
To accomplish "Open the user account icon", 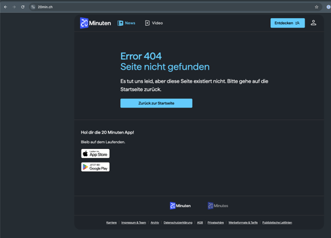I will [314, 23].
